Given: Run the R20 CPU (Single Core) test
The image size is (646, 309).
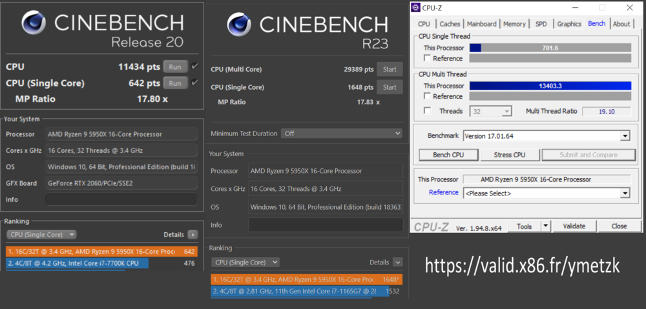Looking at the screenshot, I should click(x=175, y=83).
